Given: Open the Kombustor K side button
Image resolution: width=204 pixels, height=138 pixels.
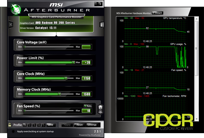Looking at the screenshot, I should pos(11,24).
